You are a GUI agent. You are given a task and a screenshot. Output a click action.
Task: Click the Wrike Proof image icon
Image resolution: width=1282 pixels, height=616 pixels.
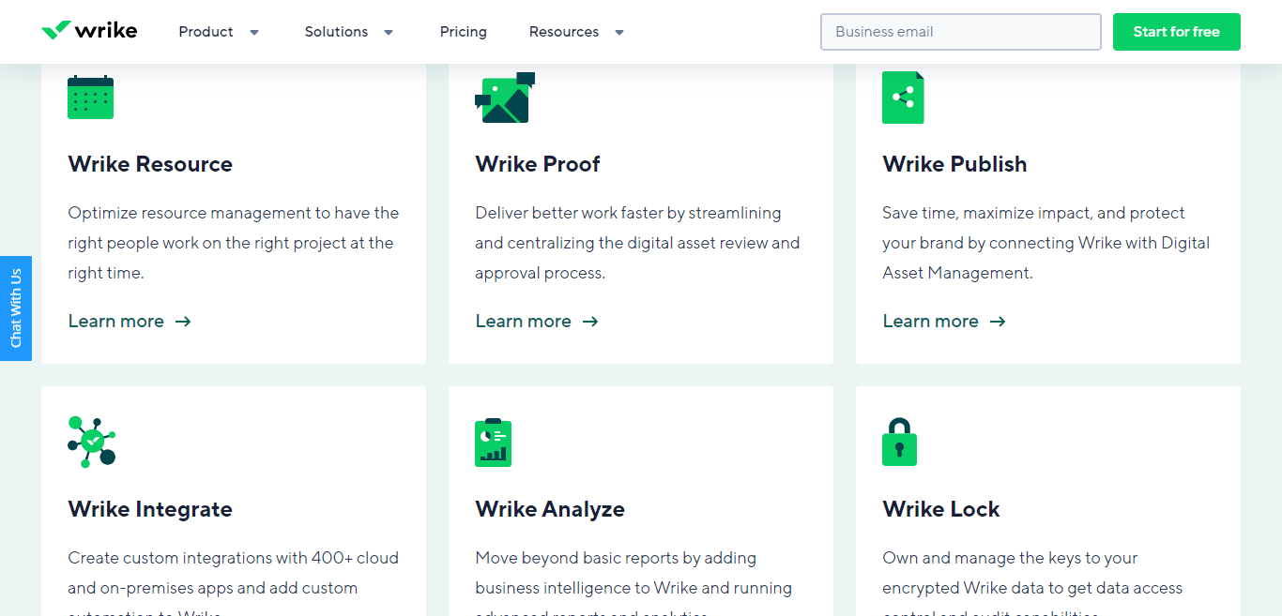point(505,98)
